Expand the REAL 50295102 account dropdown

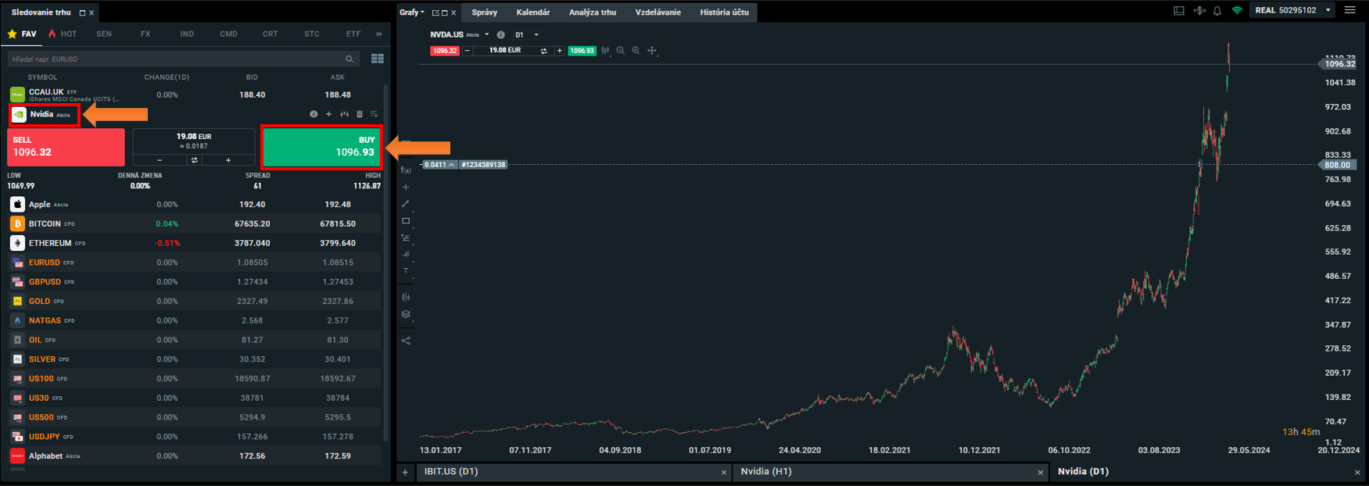1328,11
